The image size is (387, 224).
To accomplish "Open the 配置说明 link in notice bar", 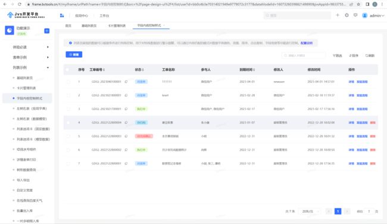I will click(307, 43).
